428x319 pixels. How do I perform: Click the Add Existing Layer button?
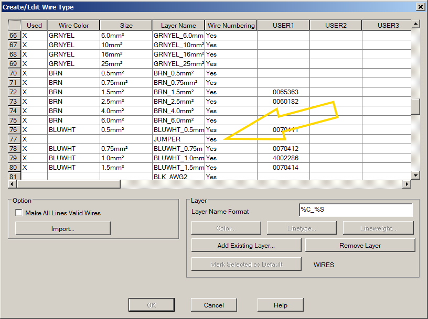click(246, 245)
